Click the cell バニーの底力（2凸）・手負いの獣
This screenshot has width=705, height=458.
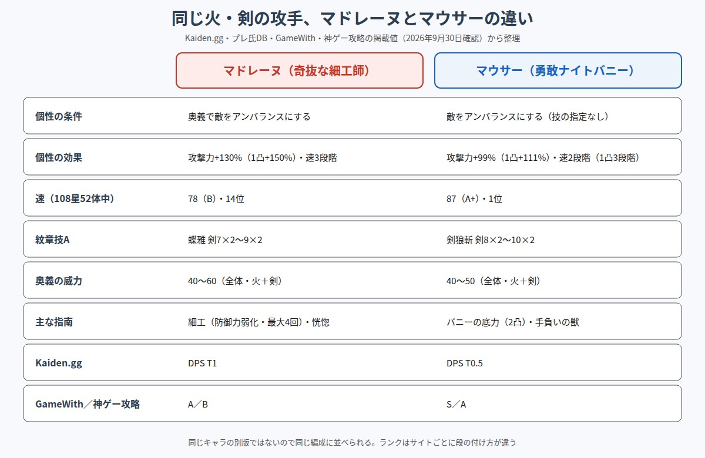click(513, 322)
